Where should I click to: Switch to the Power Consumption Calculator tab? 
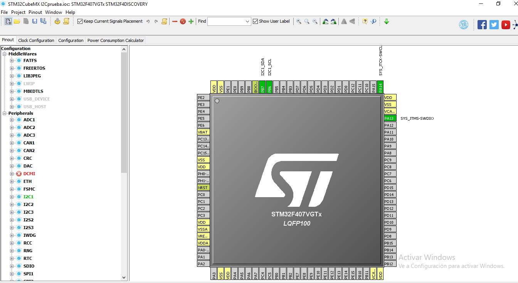coord(116,40)
